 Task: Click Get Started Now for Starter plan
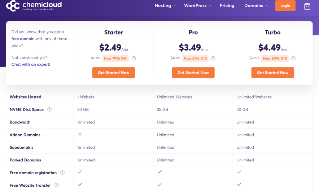[x=114, y=73]
